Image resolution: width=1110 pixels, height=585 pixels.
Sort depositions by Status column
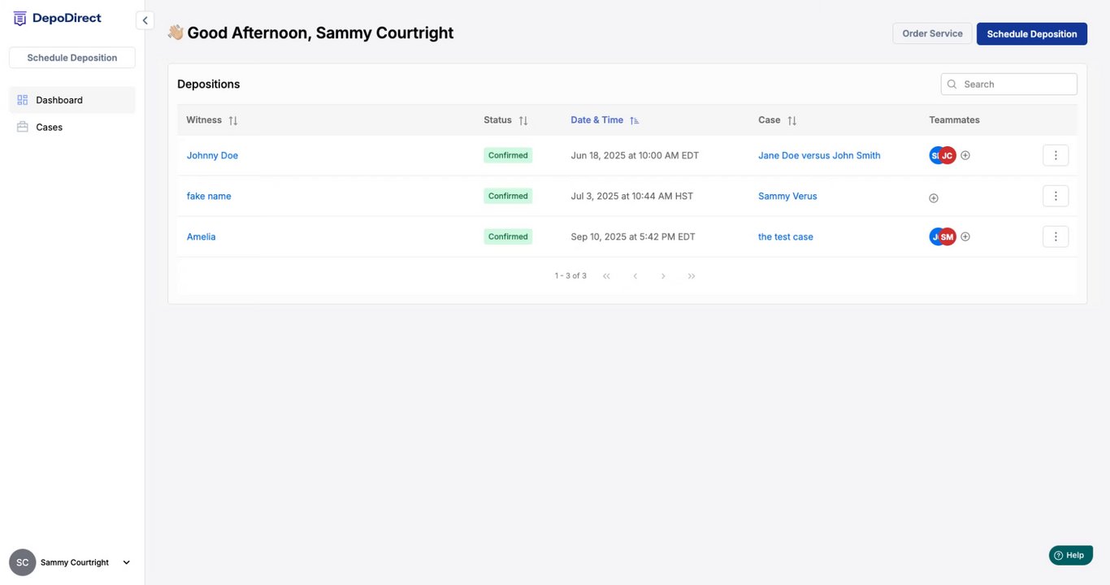coord(523,120)
